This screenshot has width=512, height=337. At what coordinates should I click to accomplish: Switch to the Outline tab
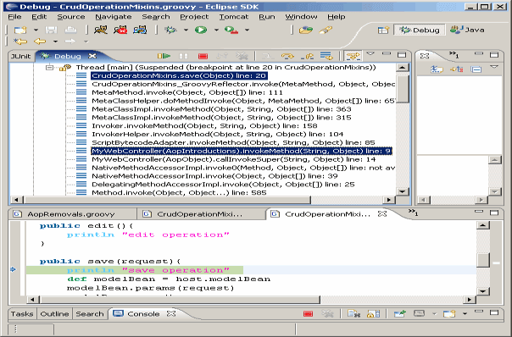[x=54, y=314]
